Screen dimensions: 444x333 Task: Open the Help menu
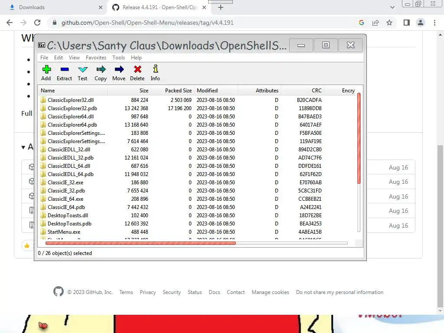point(136,58)
